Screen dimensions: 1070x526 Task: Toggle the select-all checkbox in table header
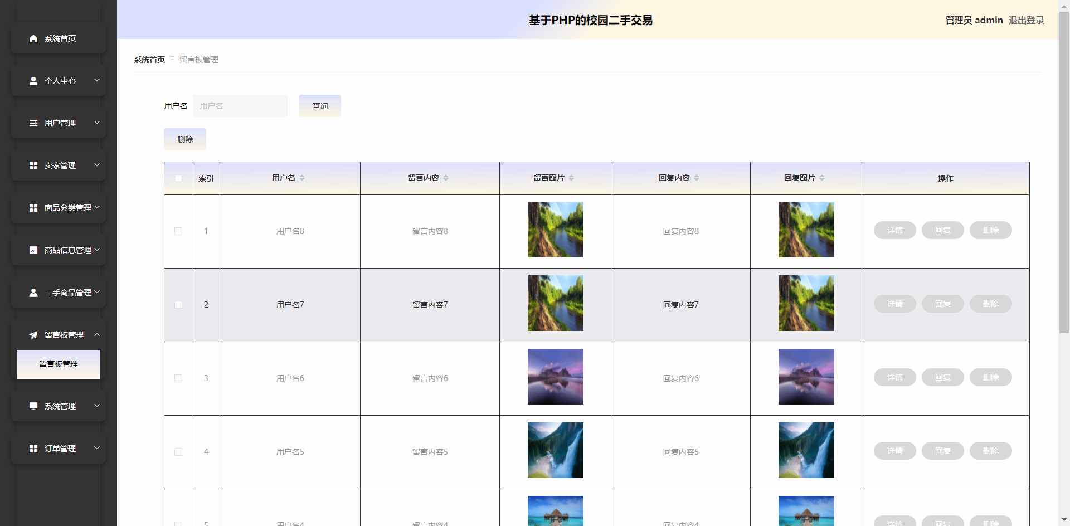[x=178, y=178]
